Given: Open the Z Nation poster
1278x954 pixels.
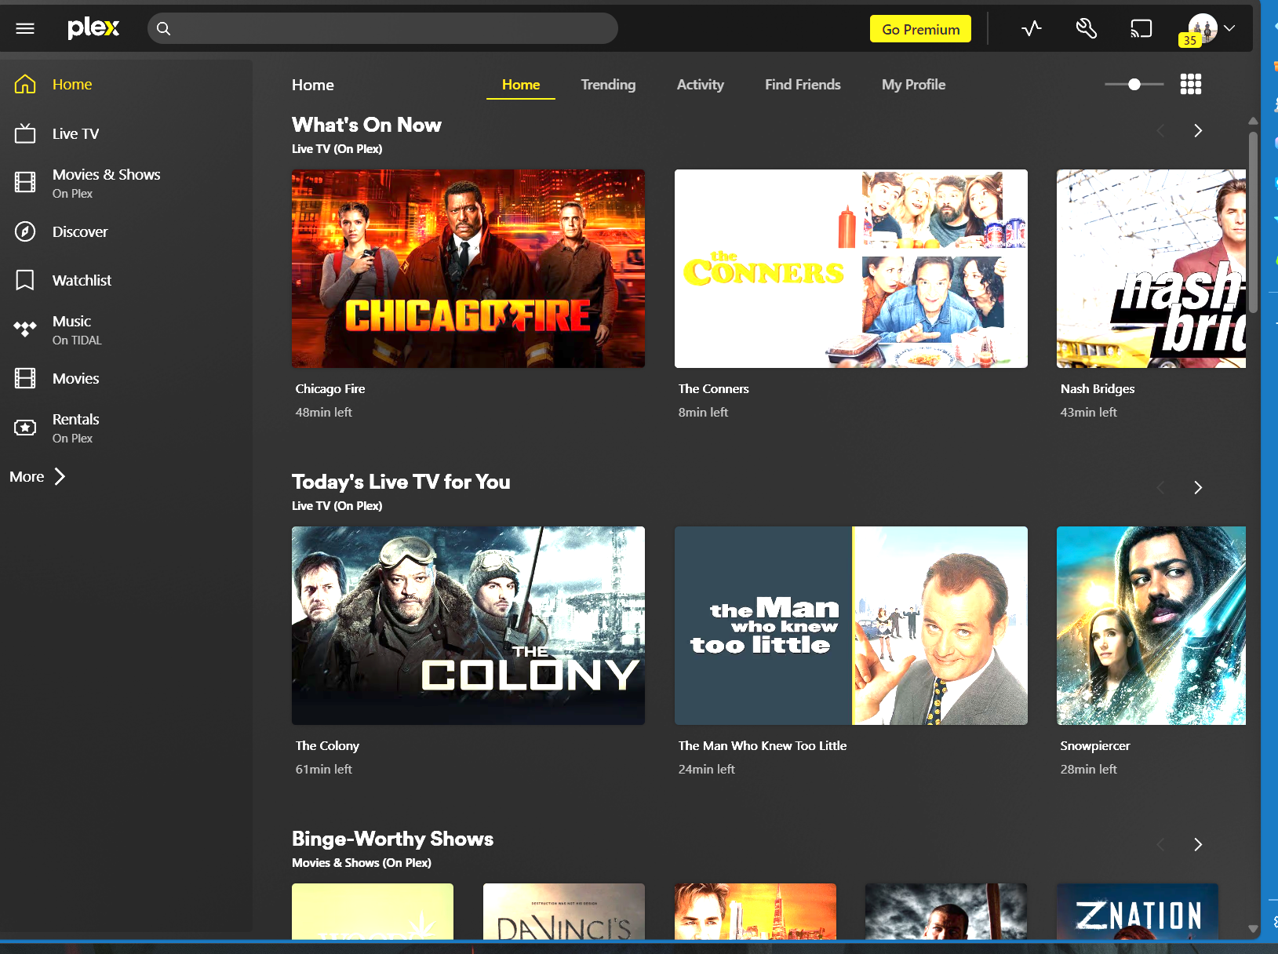Looking at the screenshot, I should [1138, 912].
